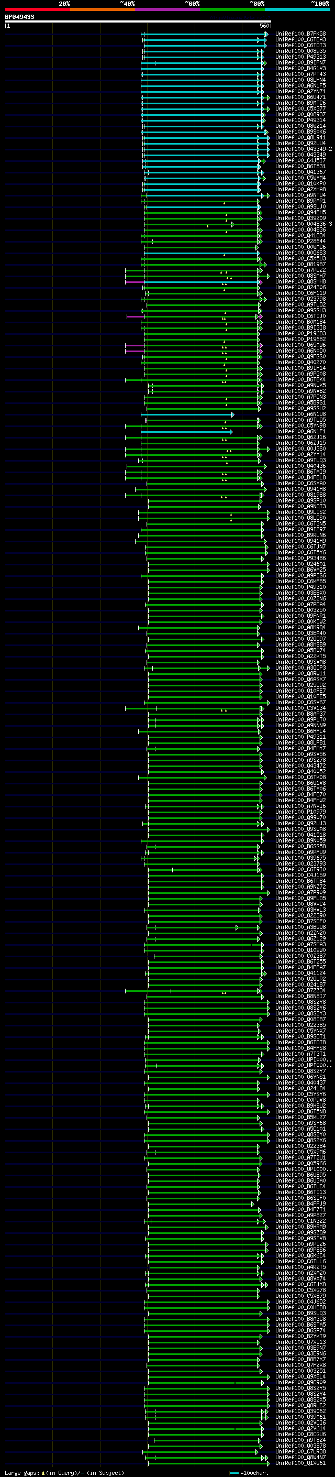Select hit UniRef100_Q41834
The width and height of the screenshot is (335, 1477).
[x=300, y=236]
